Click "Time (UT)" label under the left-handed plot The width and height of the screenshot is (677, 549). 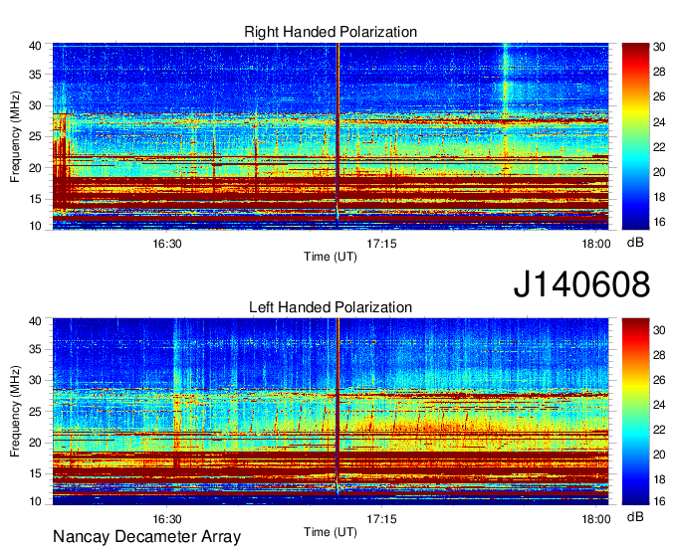point(331,532)
